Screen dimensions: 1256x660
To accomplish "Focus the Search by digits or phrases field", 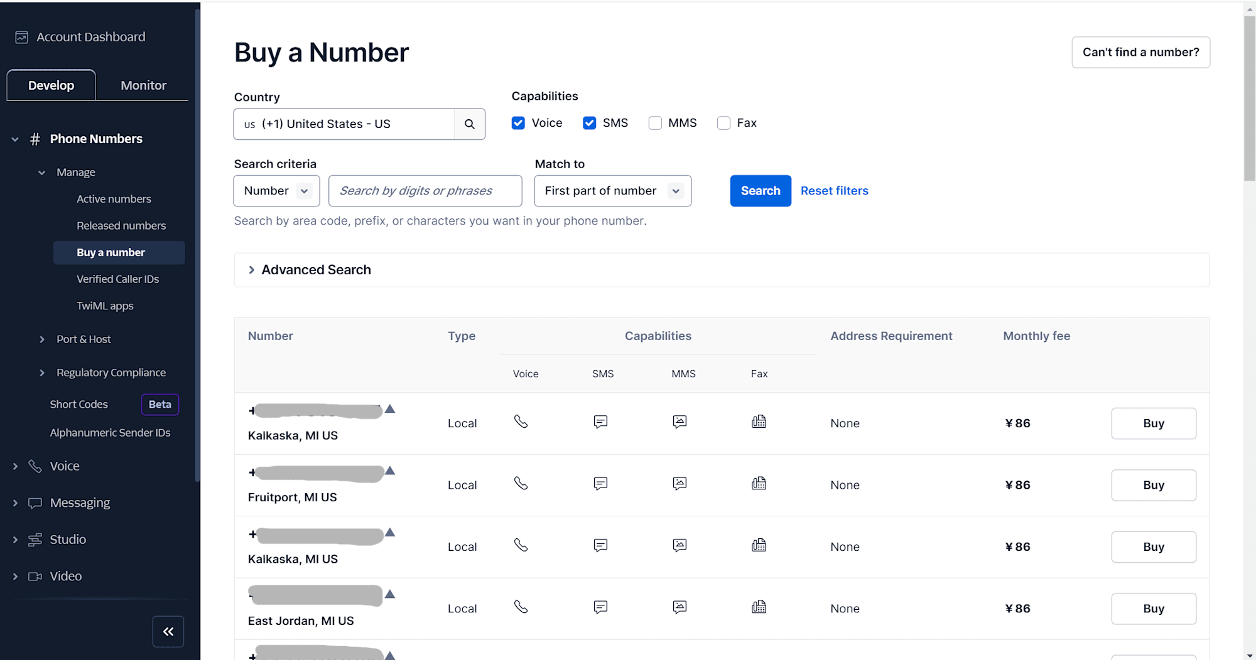I will point(425,191).
